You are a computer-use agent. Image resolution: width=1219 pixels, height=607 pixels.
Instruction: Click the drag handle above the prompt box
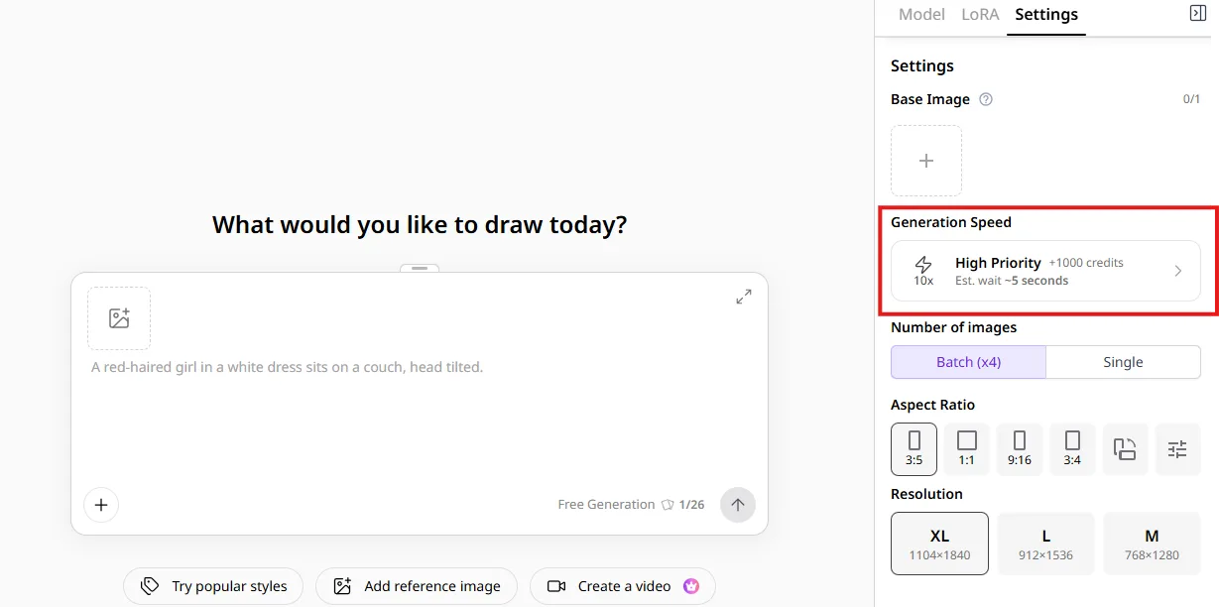[420, 268]
